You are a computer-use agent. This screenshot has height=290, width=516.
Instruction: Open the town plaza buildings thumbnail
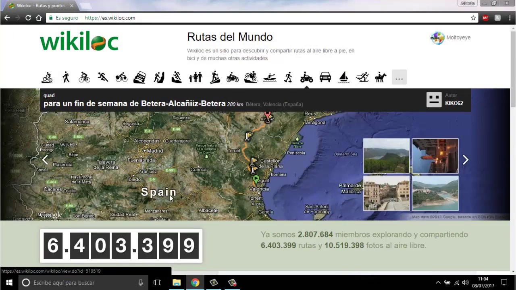(x=386, y=193)
